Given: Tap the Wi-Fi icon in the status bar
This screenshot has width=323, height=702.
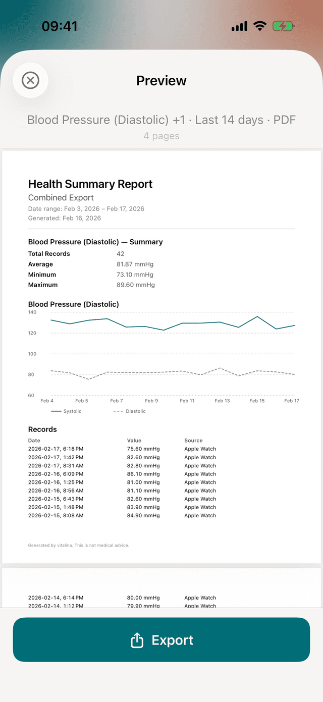Looking at the screenshot, I should [260, 26].
